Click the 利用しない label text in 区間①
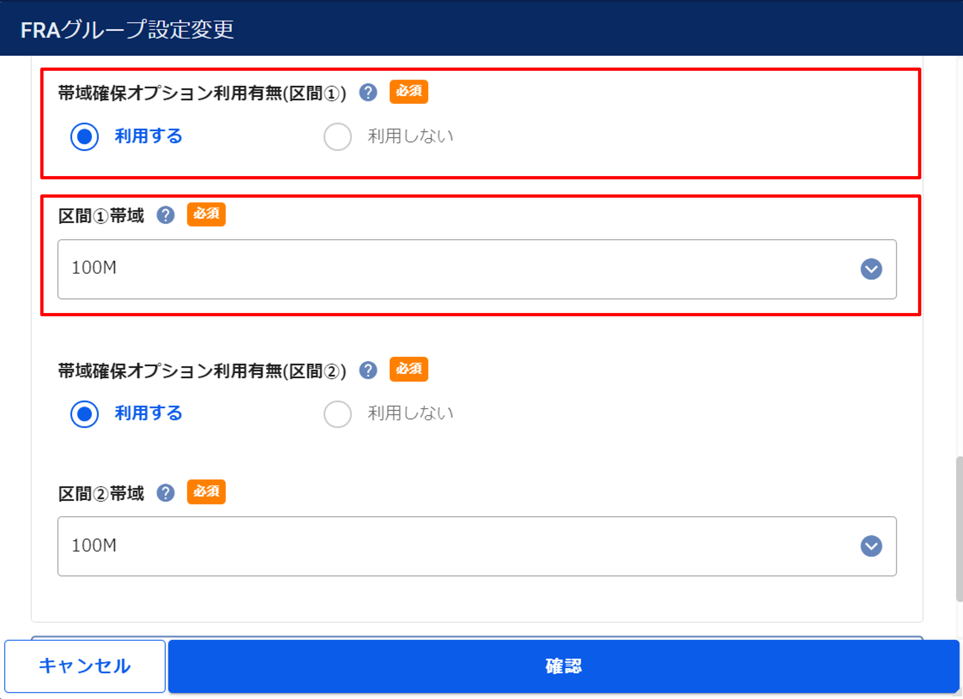The height and width of the screenshot is (699, 963). pyautogui.click(x=410, y=136)
